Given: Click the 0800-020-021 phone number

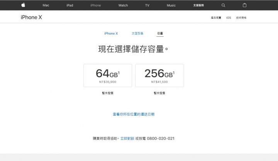Looking at the screenshot, I should pyautogui.click(x=161, y=139).
